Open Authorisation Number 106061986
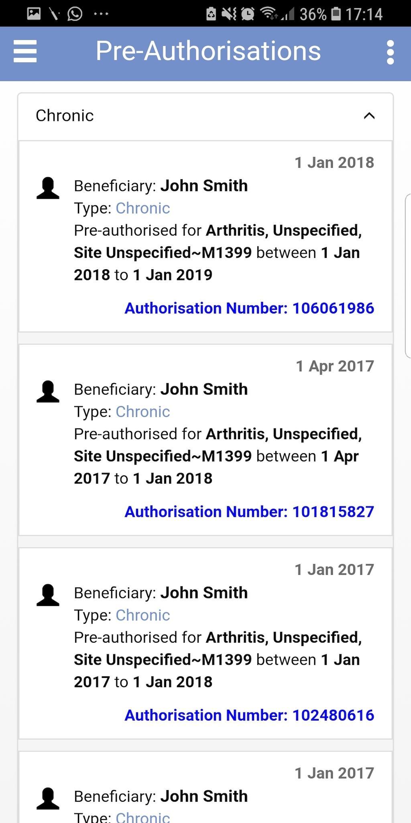 pos(249,308)
